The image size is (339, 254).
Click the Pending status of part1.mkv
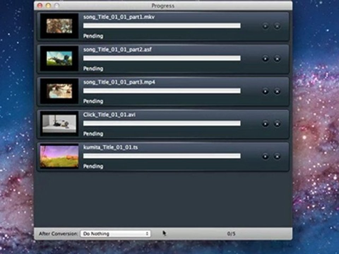pyautogui.click(x=93, y=36)
